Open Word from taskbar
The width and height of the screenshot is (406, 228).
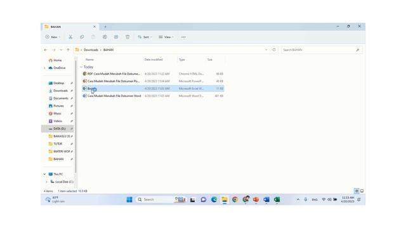coord(266,199)
